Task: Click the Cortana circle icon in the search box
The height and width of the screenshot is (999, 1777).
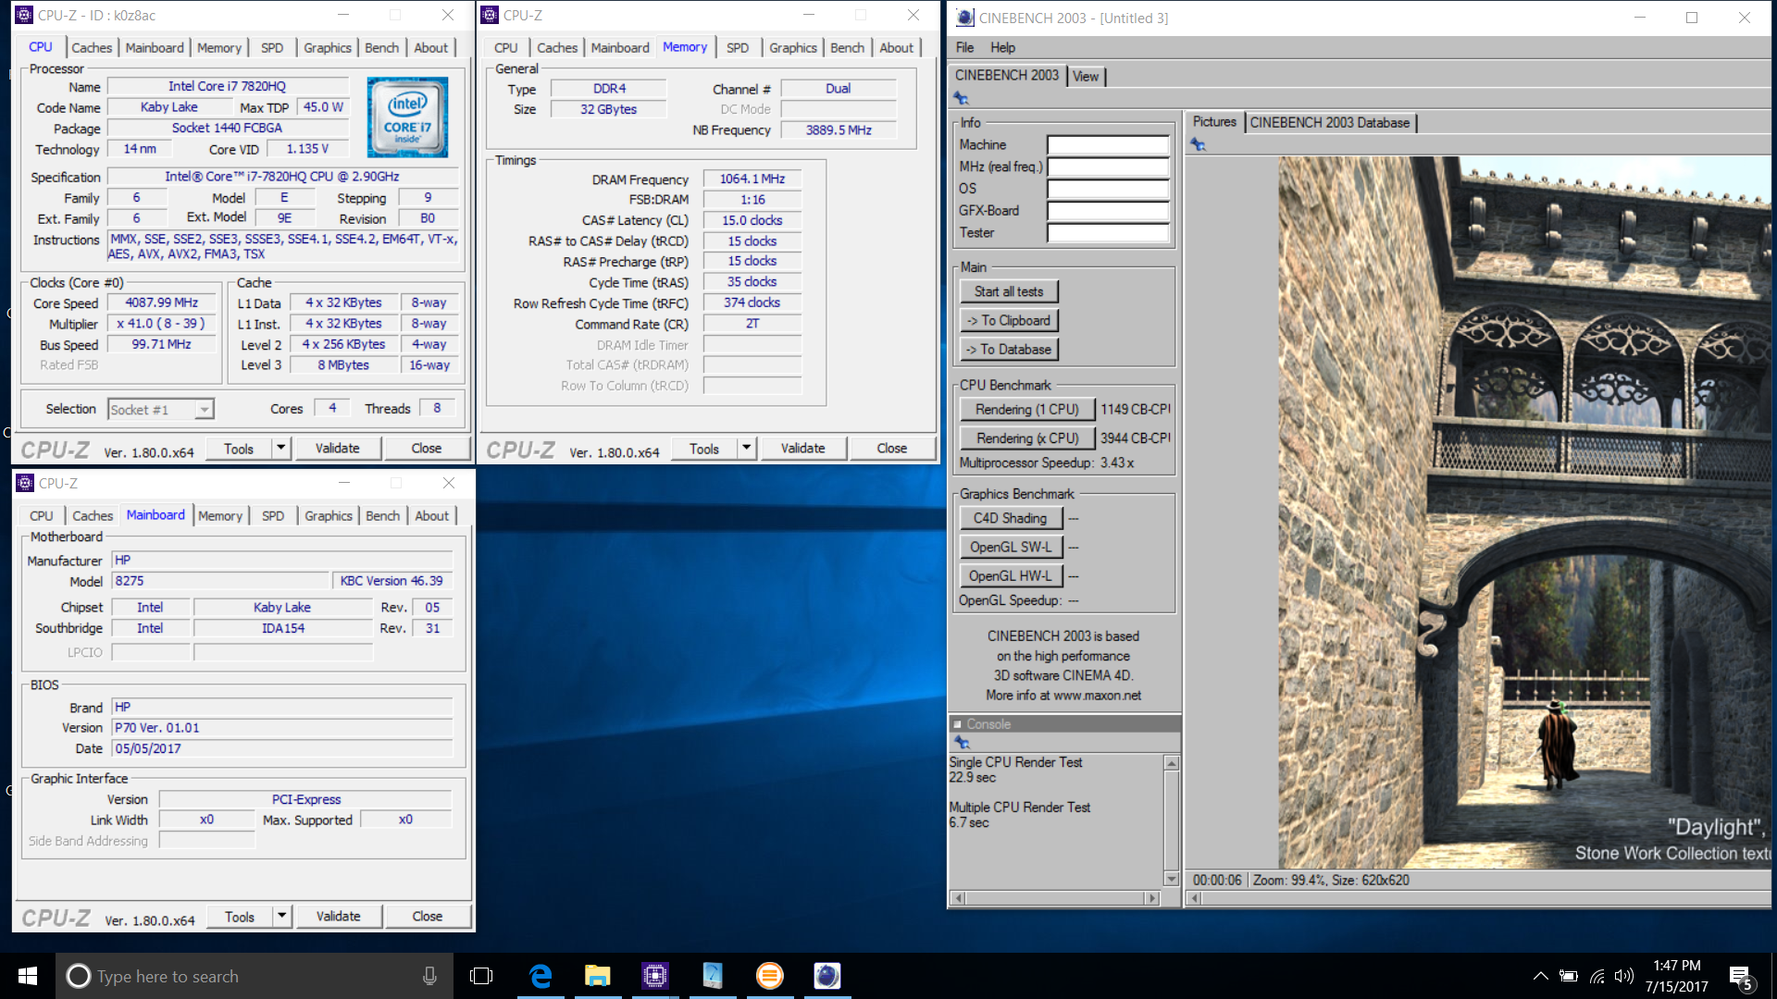Action: click(79, 976)
